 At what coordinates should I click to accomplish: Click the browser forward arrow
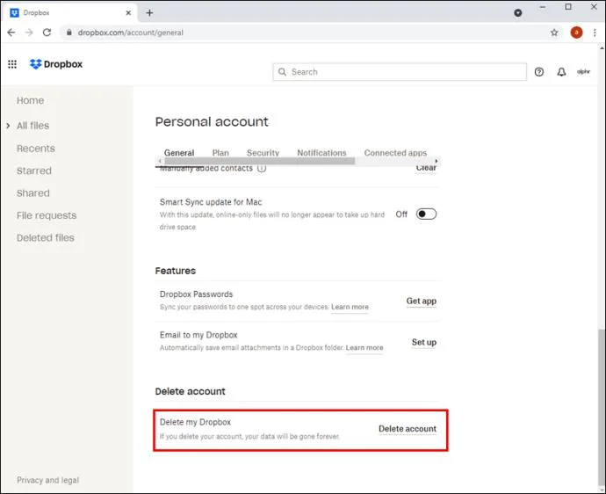click(29, 33)
